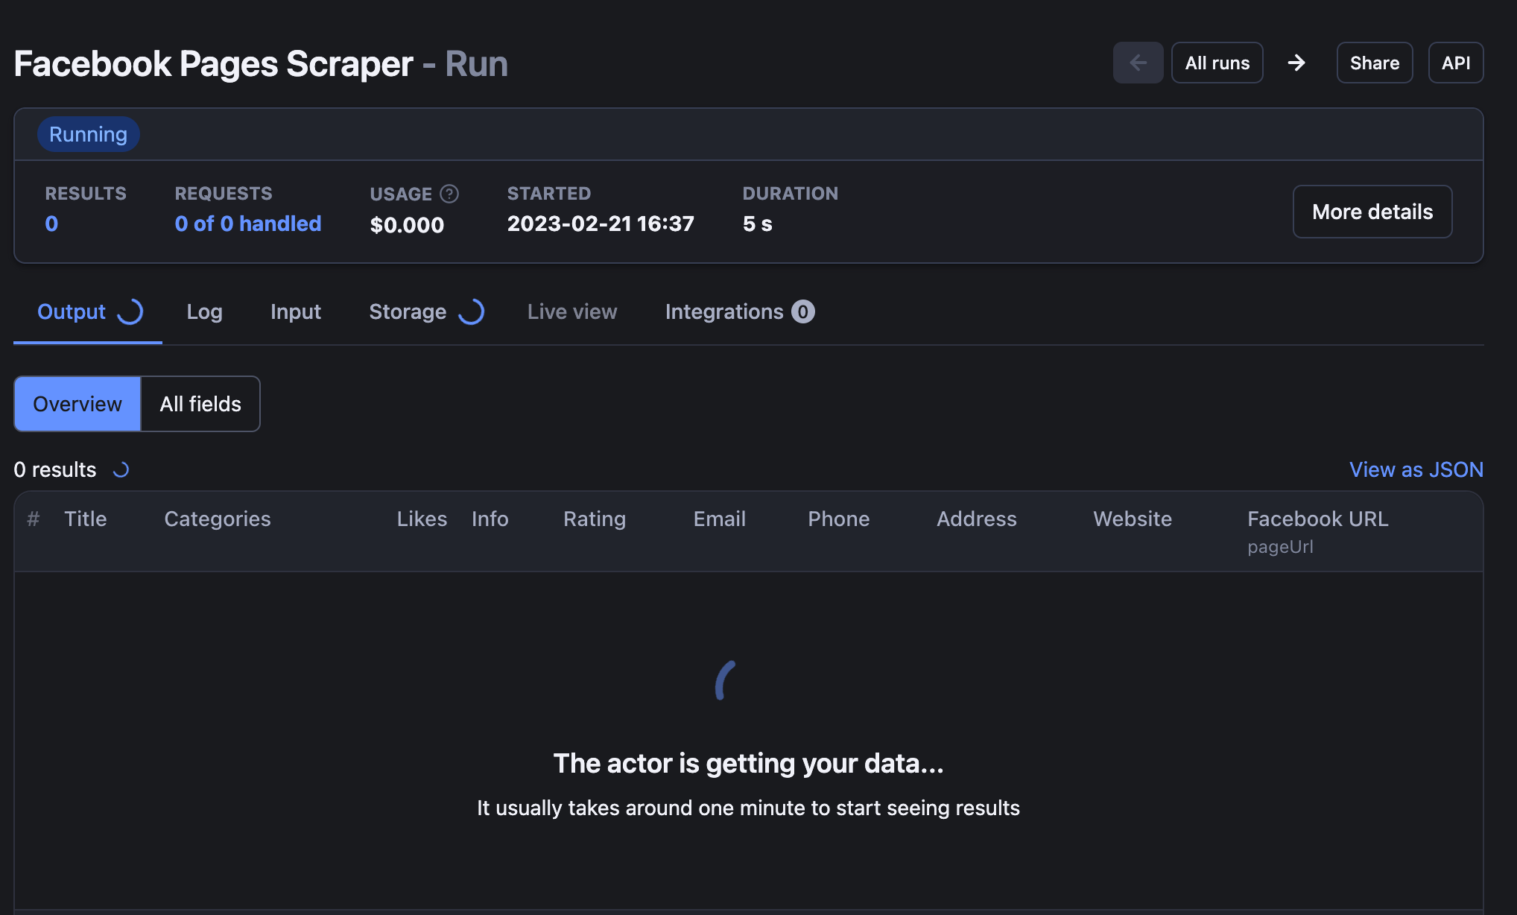This screenshot has width=1517, height=915.
Task: Click the All runs button
Action: [1217, 62]
